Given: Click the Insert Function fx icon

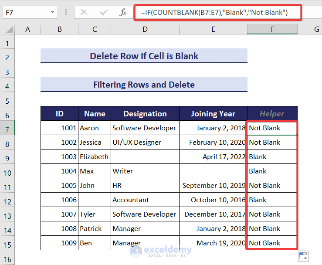Looking at the screenshot, I should (x=123, y=12).
